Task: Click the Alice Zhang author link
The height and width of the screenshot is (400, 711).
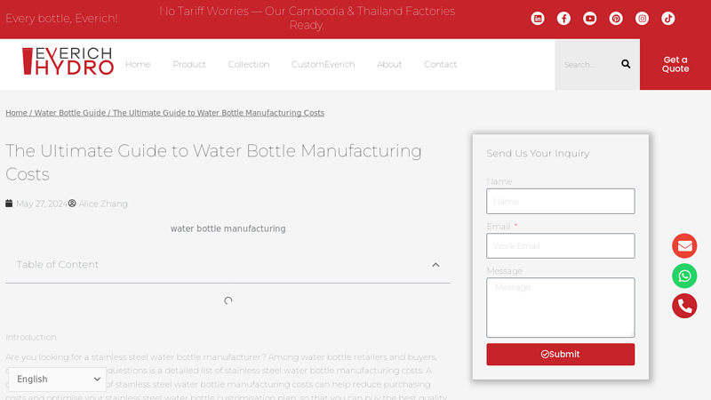Action: (x=103, y=204)
